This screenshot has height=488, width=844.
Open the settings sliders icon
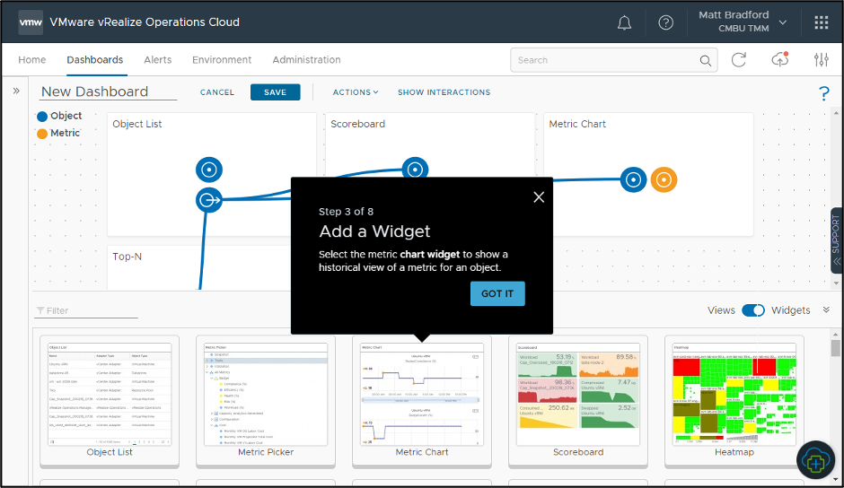[821, 60]
